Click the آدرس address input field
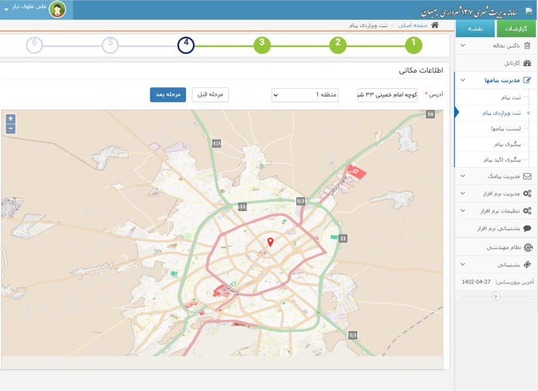Screen dimensions: 538x391 pyautogui.click(x=388, y=95)
